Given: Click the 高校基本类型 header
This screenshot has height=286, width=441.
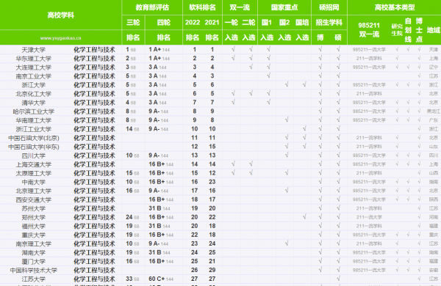Looking at the screenshot, I should 395,7.
